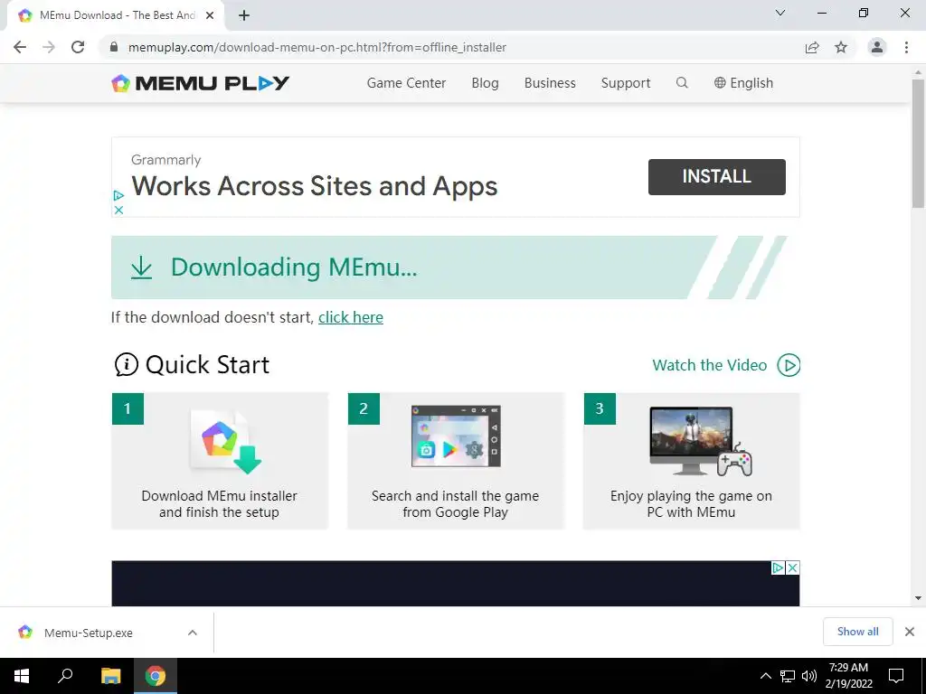Open the notification center icon
Viewport: 926px width, 694px height.
tap(896, 676)
